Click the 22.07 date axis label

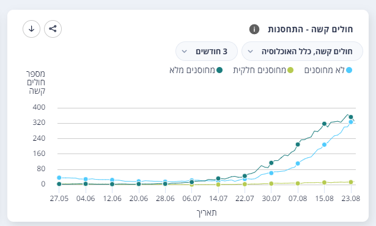point(245,199)
